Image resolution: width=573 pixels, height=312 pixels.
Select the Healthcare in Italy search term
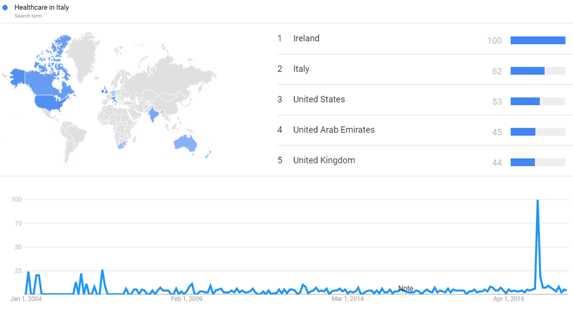click(42, 8)
